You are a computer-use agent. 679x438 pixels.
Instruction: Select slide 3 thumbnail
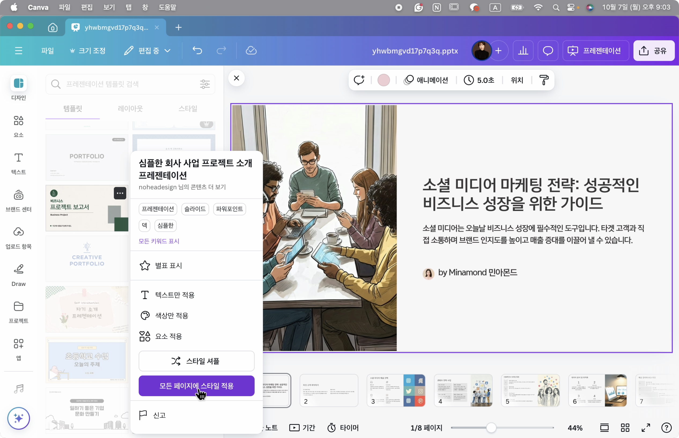[396, 390]
